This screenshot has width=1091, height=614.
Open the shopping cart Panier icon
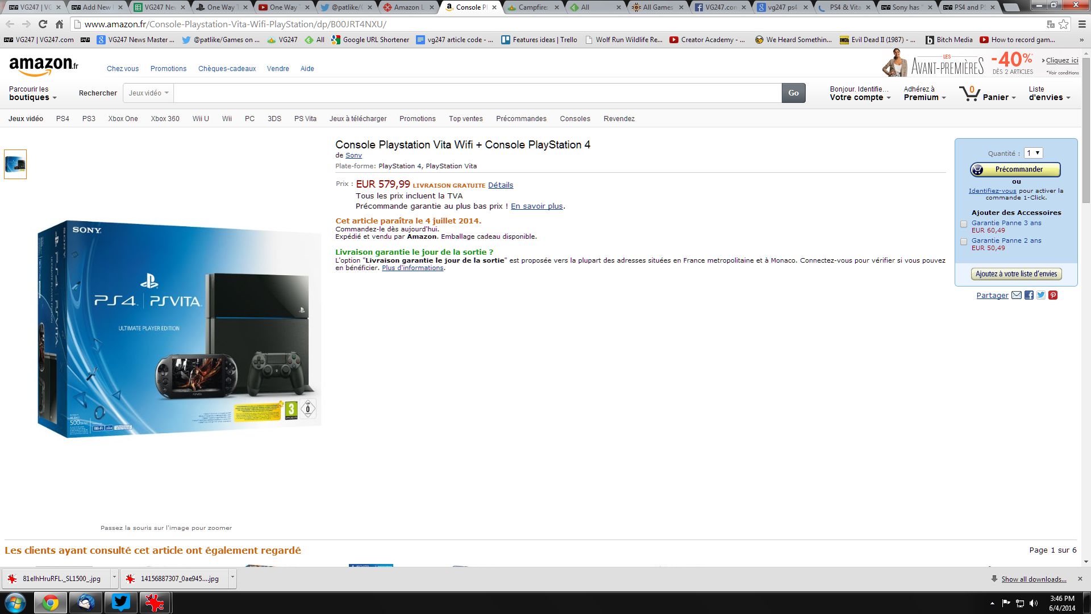tap(970, 94)
